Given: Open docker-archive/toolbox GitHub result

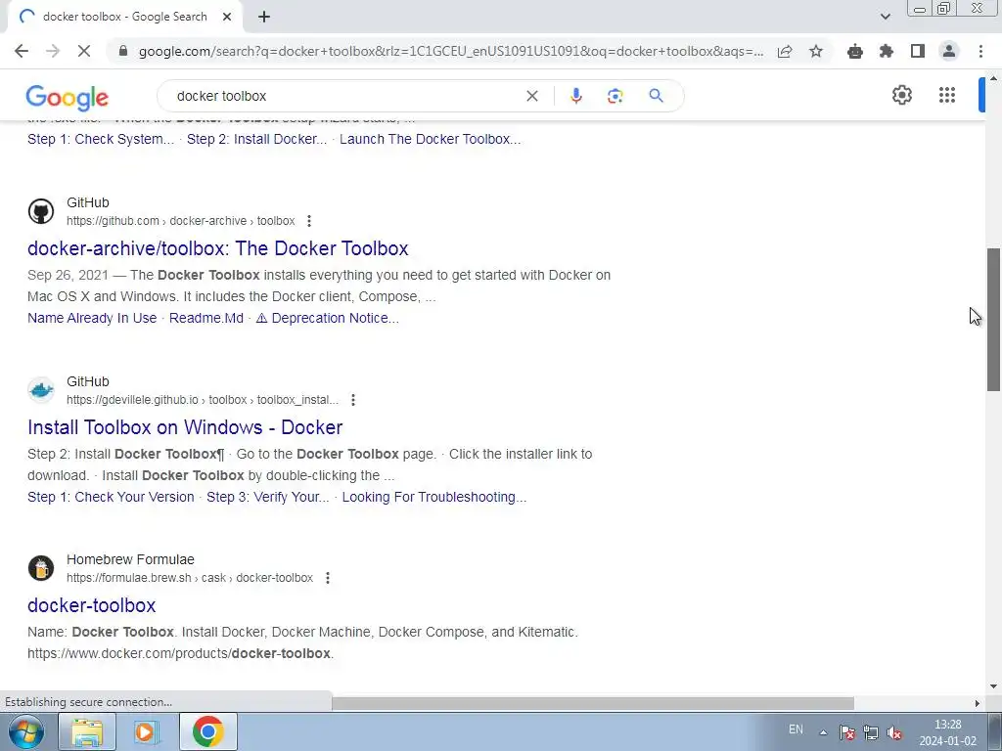Looking at the screenshot, I should [218, 248].
